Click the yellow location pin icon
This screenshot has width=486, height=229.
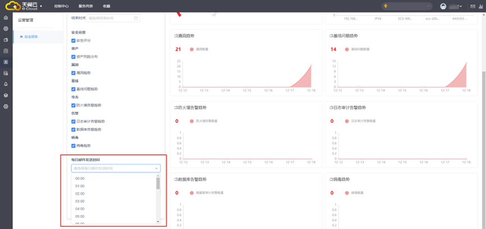pos(385,6)
